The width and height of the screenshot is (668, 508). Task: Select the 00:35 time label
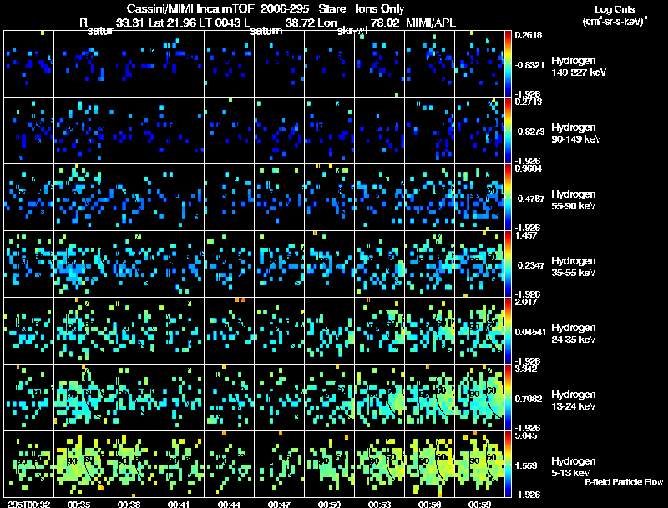point(79,504)
